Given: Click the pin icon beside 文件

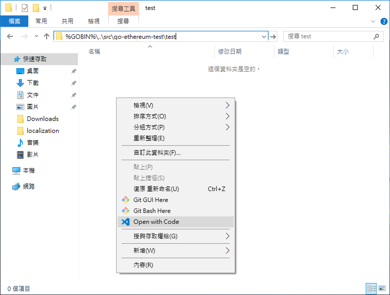Looking at the screenshot, I should tap(73, 95).
